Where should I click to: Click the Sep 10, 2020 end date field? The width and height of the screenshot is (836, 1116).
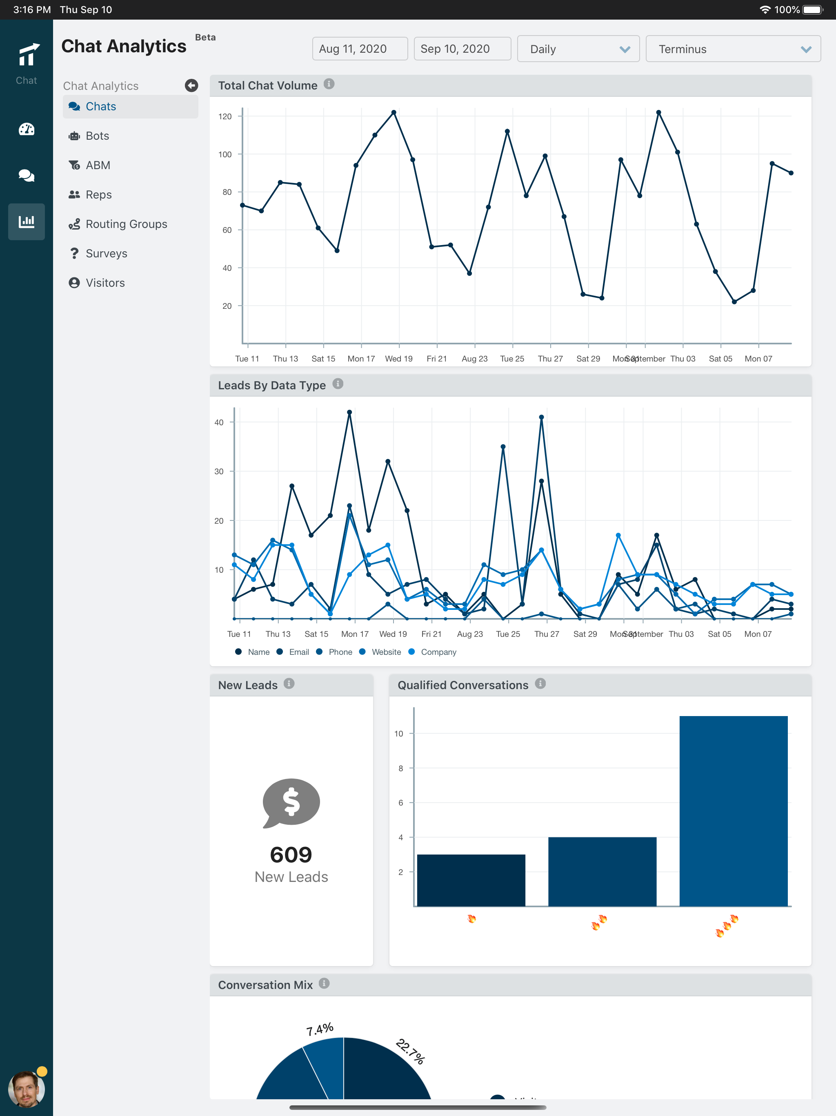pyautogui.click(x=462, y=49)
